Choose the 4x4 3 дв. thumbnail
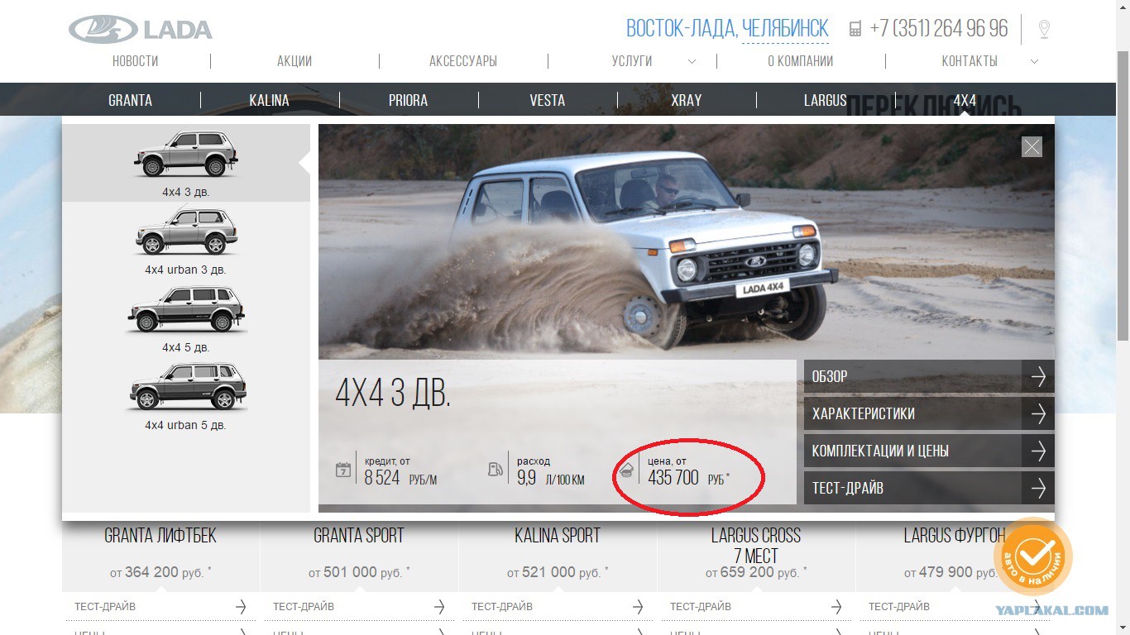Viewport: 1130px width, 635px height. point(186,163)
